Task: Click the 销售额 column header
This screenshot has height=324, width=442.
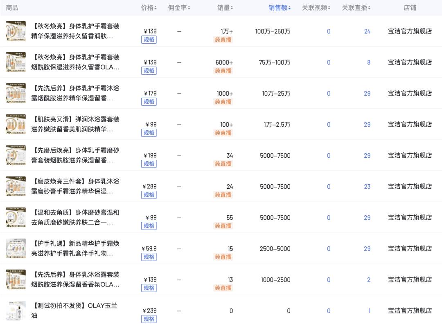Action: point(277,8)
